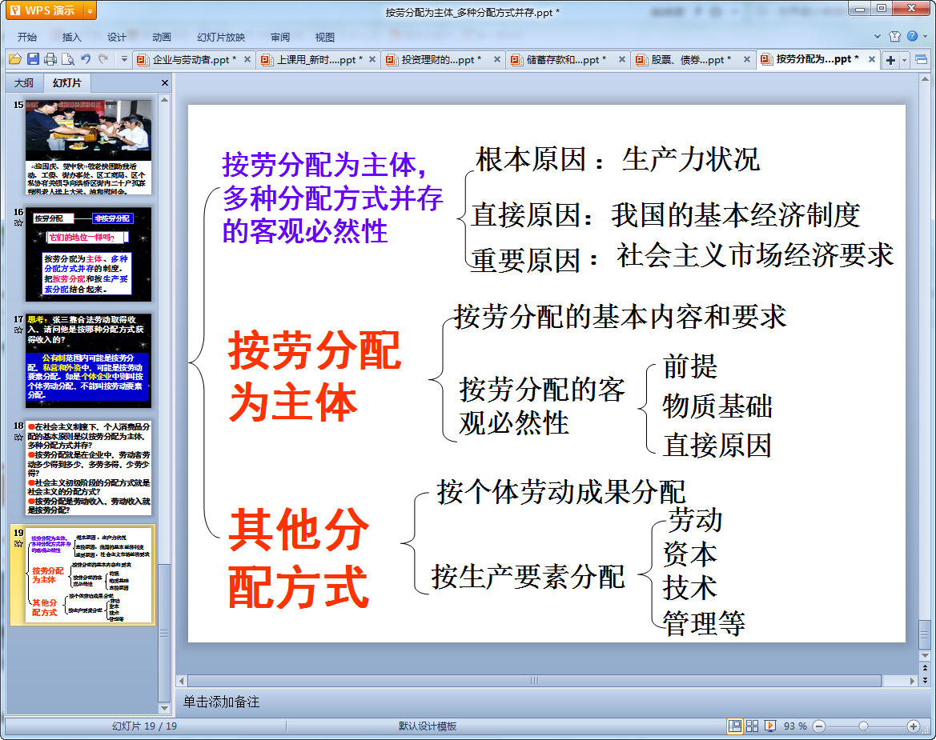Viewport: 936px width, 740px height.
Task: Select Normal view icon in status bar
Action: point(735,726)
